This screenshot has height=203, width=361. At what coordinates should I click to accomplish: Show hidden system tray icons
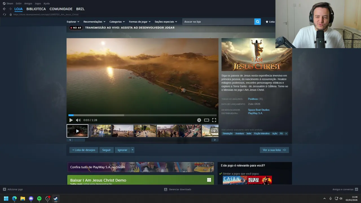point(324,198)
